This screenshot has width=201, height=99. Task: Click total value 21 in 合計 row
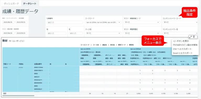coord(127,94)
